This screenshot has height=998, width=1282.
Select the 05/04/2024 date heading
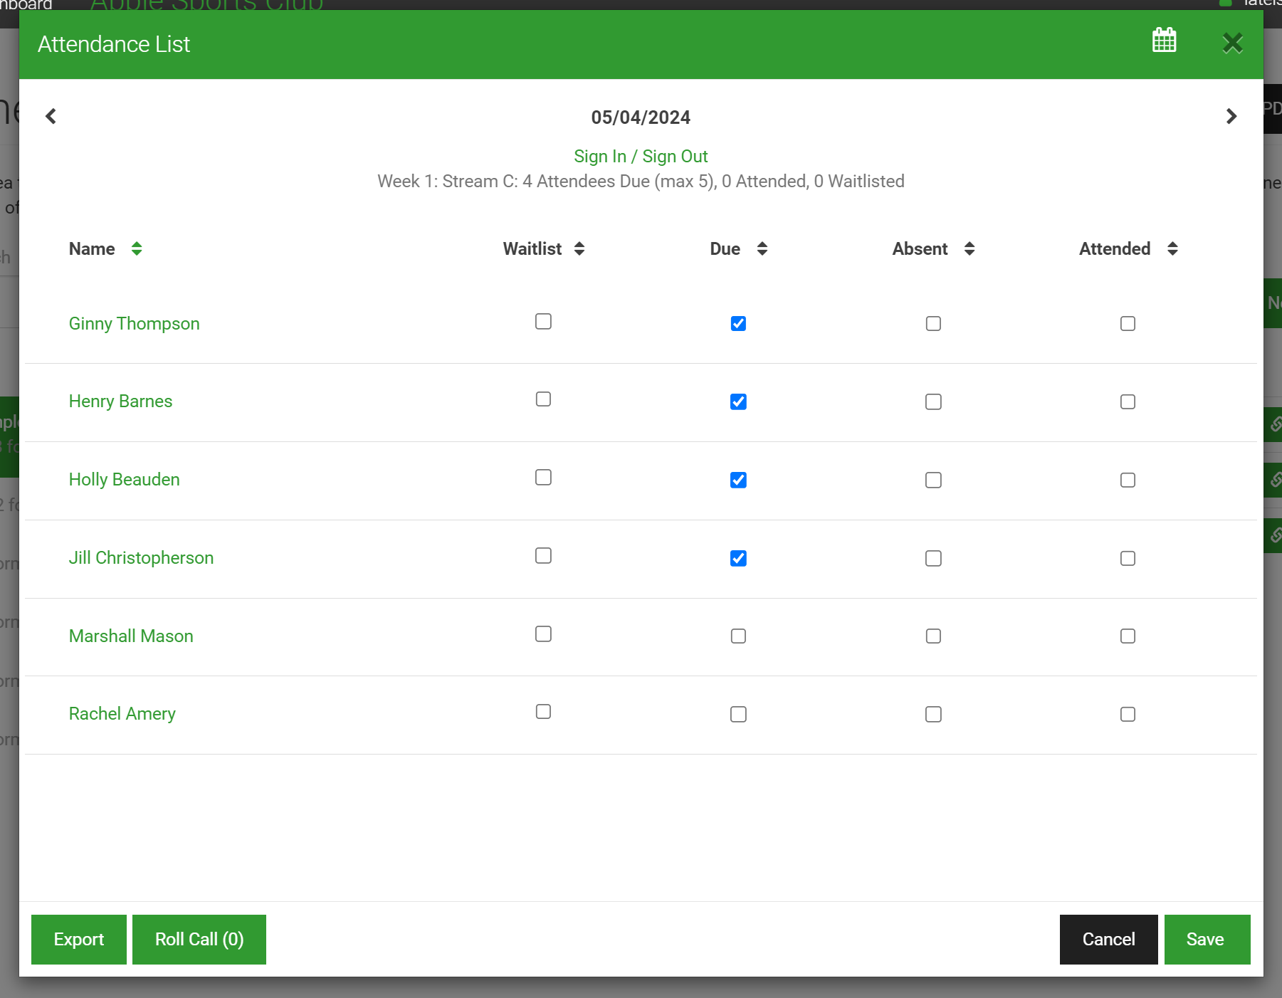coord(641,117)
